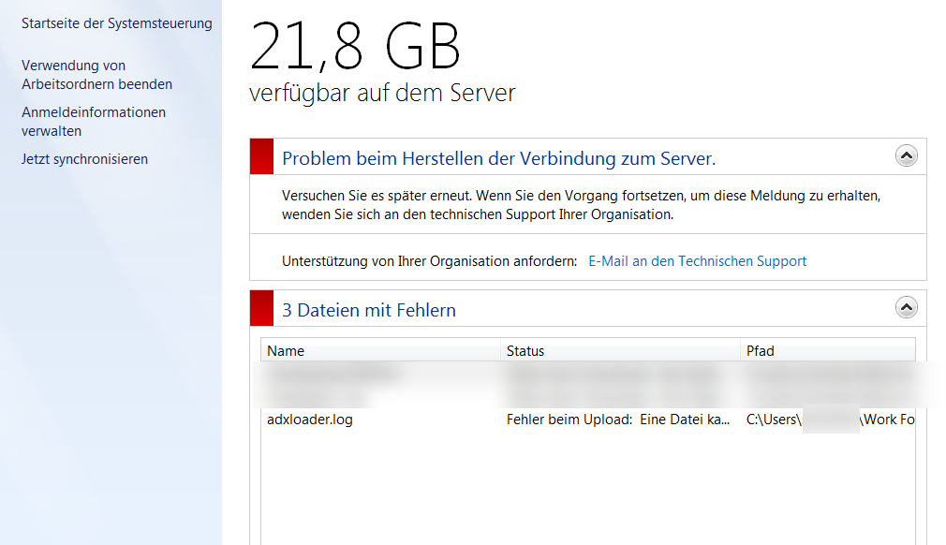Click the 'Problem beim Herstellen der Verbindung' heading
This screenshot has width=946, height=545.
[x=498, y=158]
